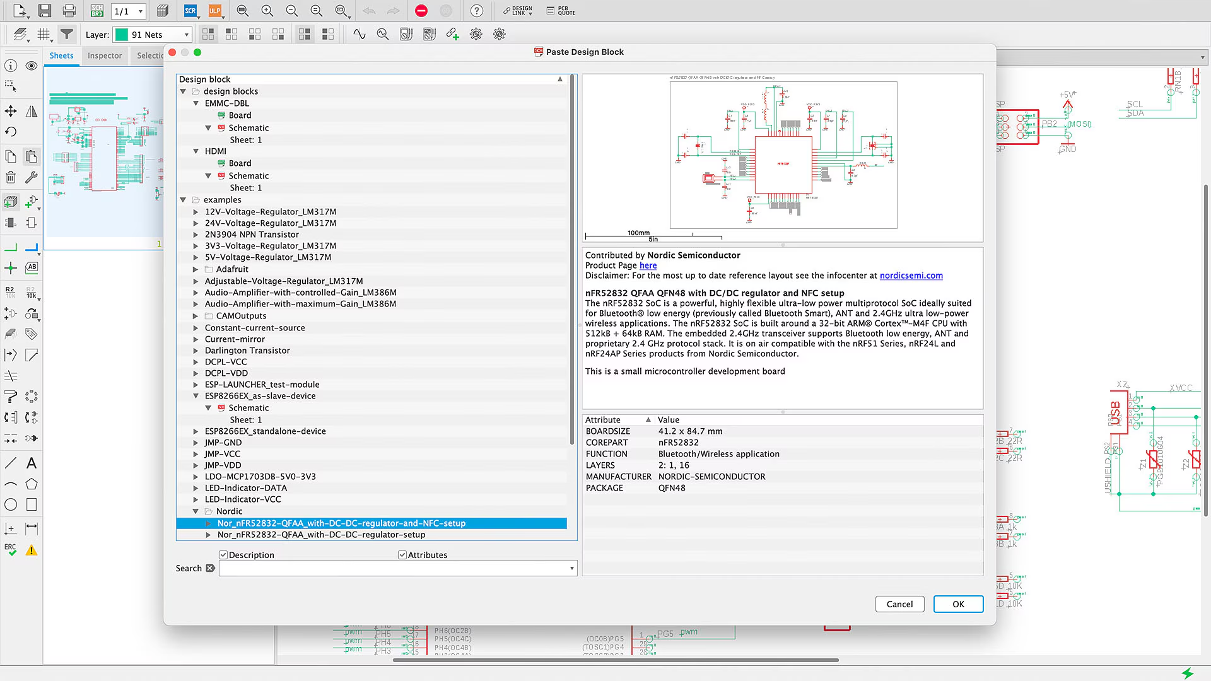The height and width of the screenshot is (681, 1211).
Task: Select the Move tool in sidebar
Action: click(11, 112)
